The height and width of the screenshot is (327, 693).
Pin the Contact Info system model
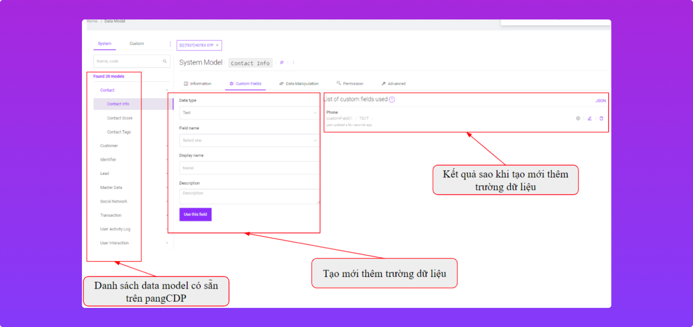282,63
